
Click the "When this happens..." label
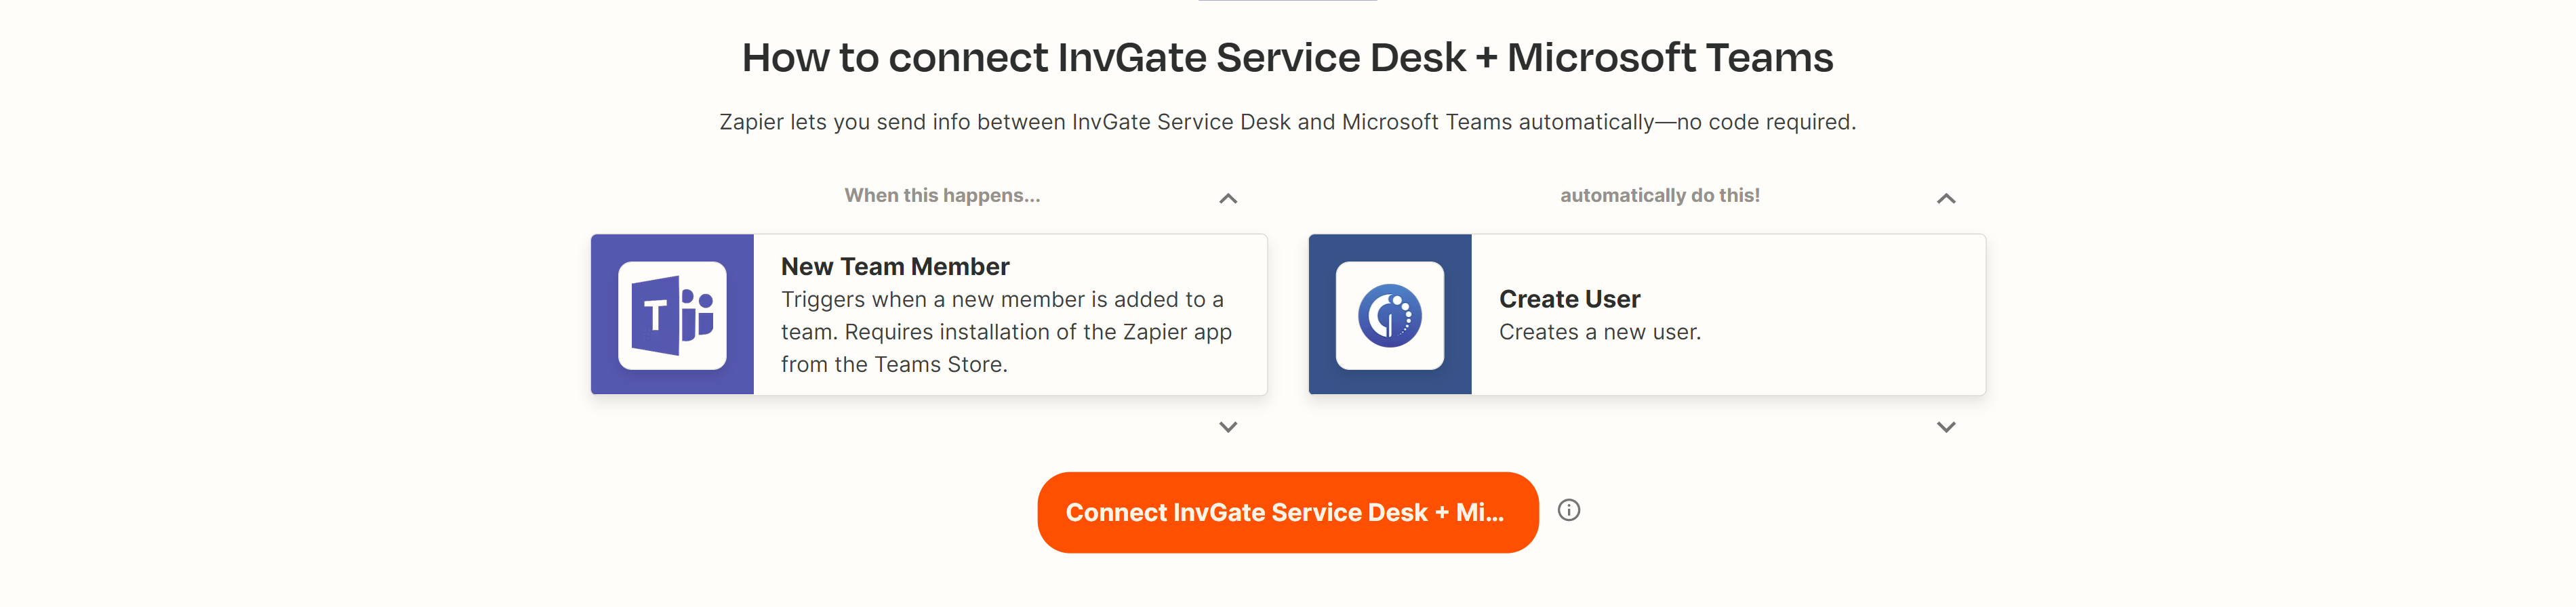(942, 196)
